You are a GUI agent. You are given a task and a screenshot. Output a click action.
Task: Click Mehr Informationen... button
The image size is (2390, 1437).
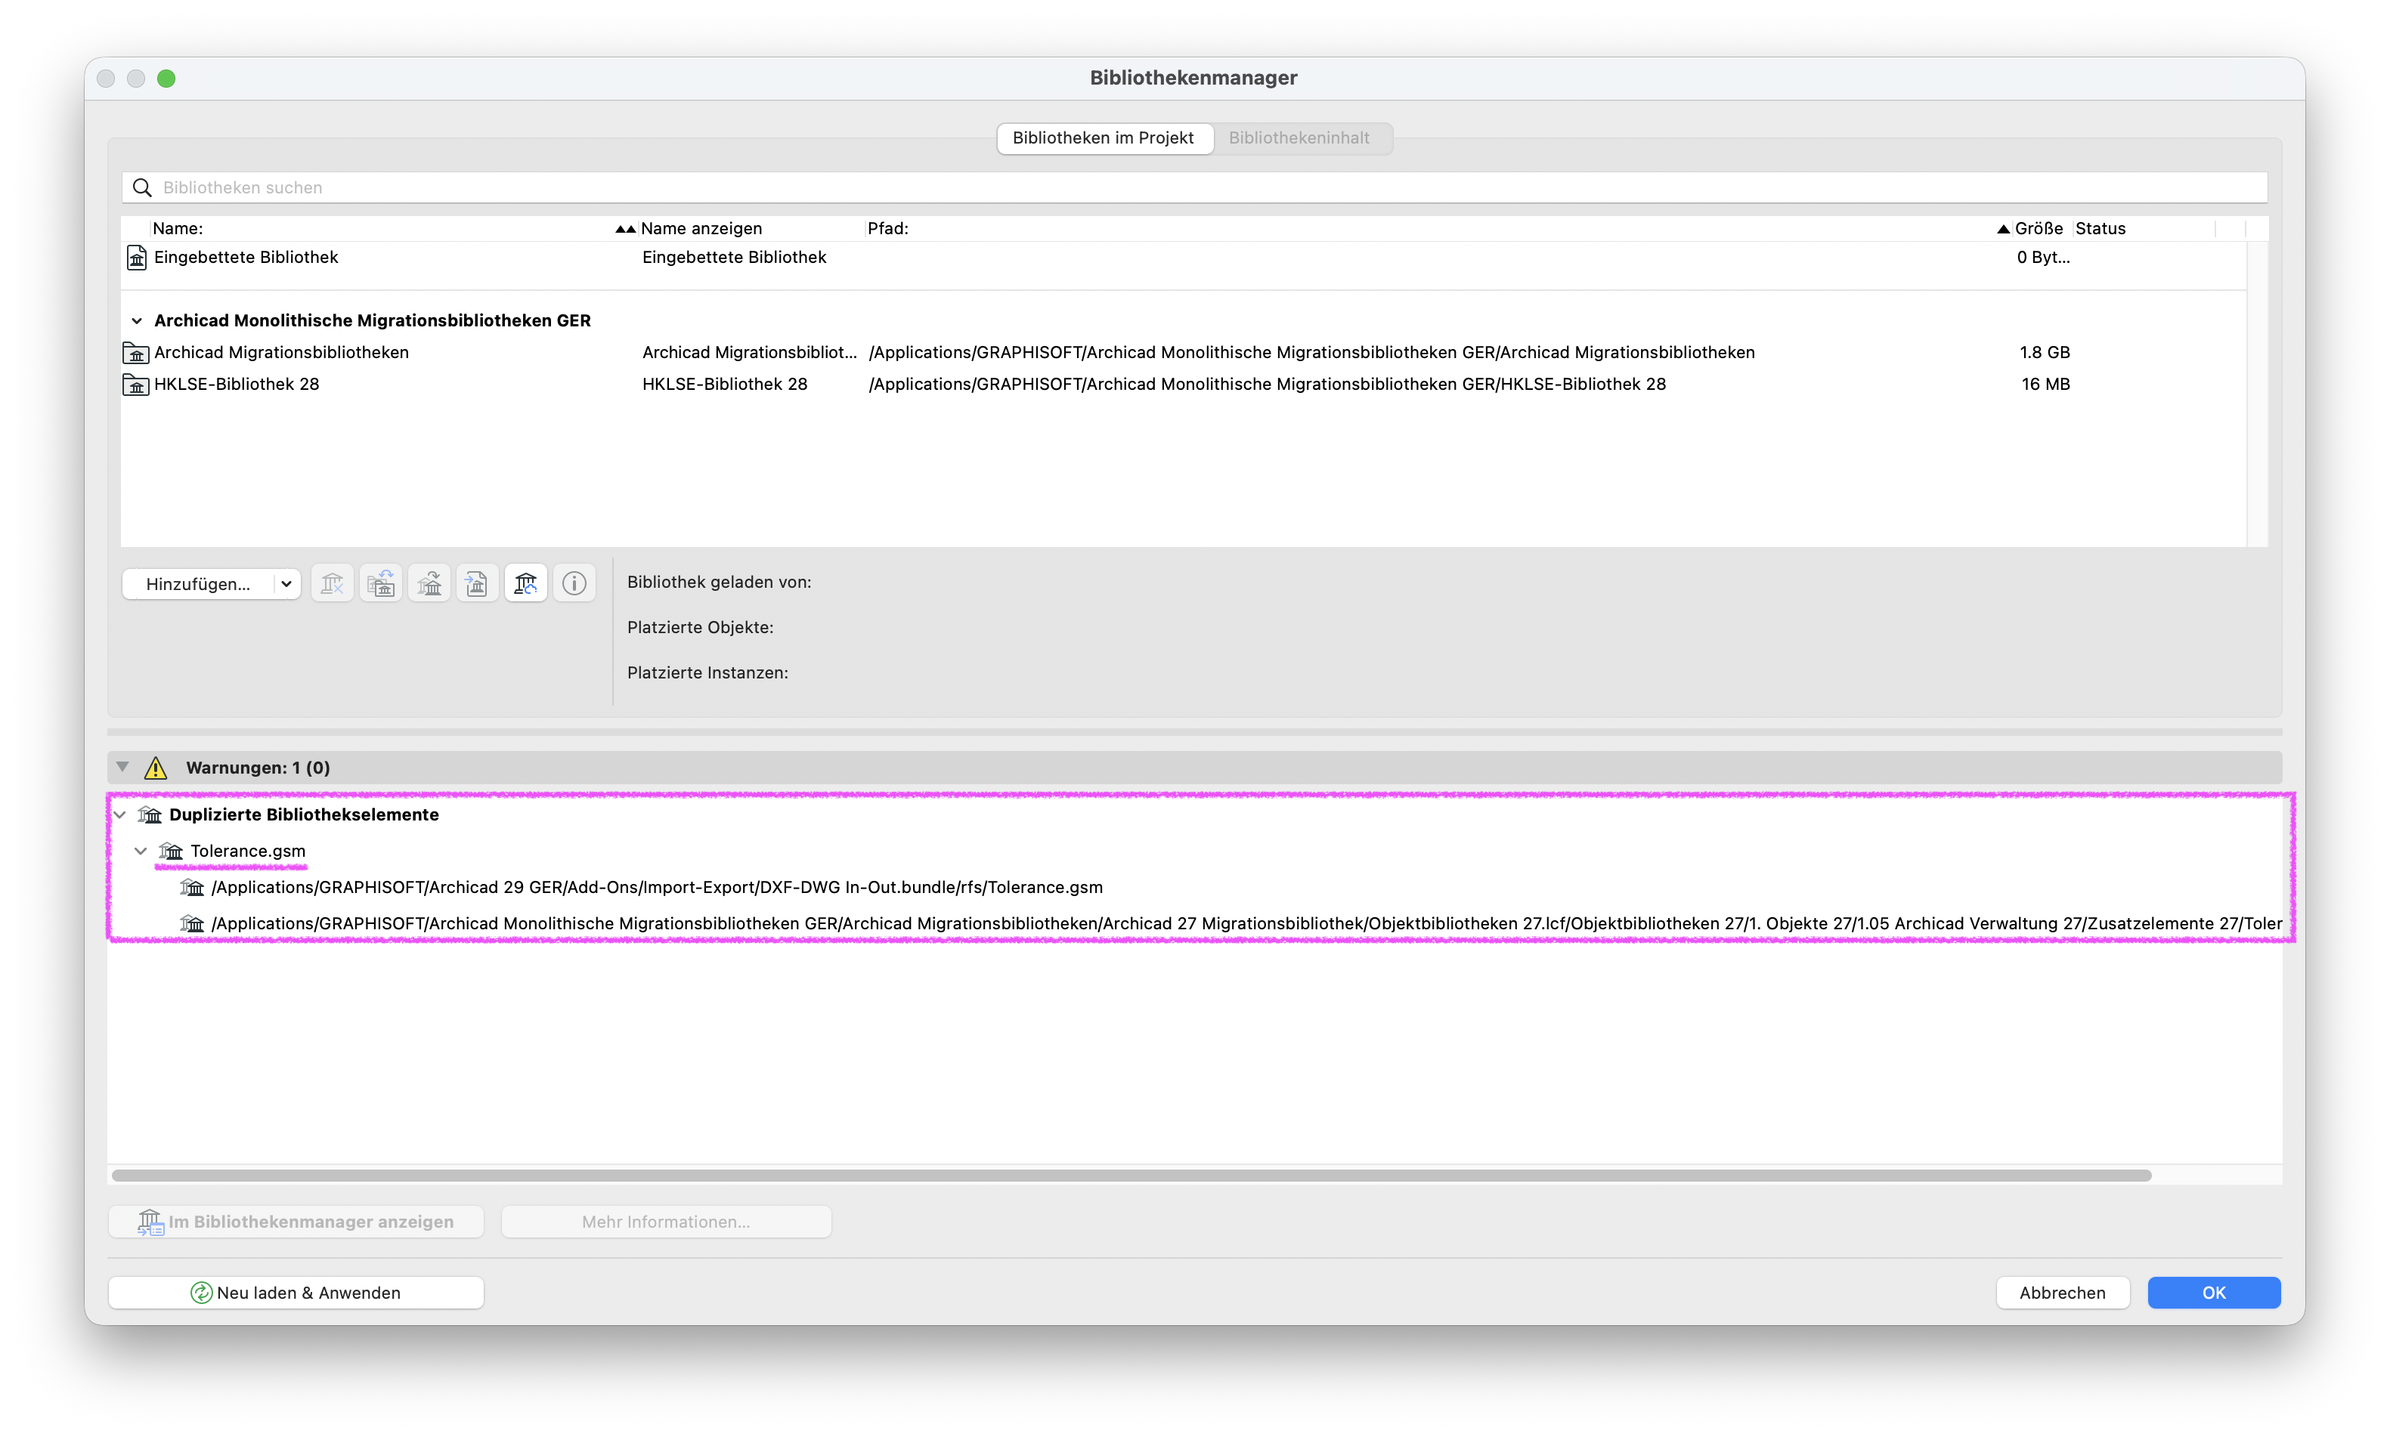click(x=666, y=1222)
